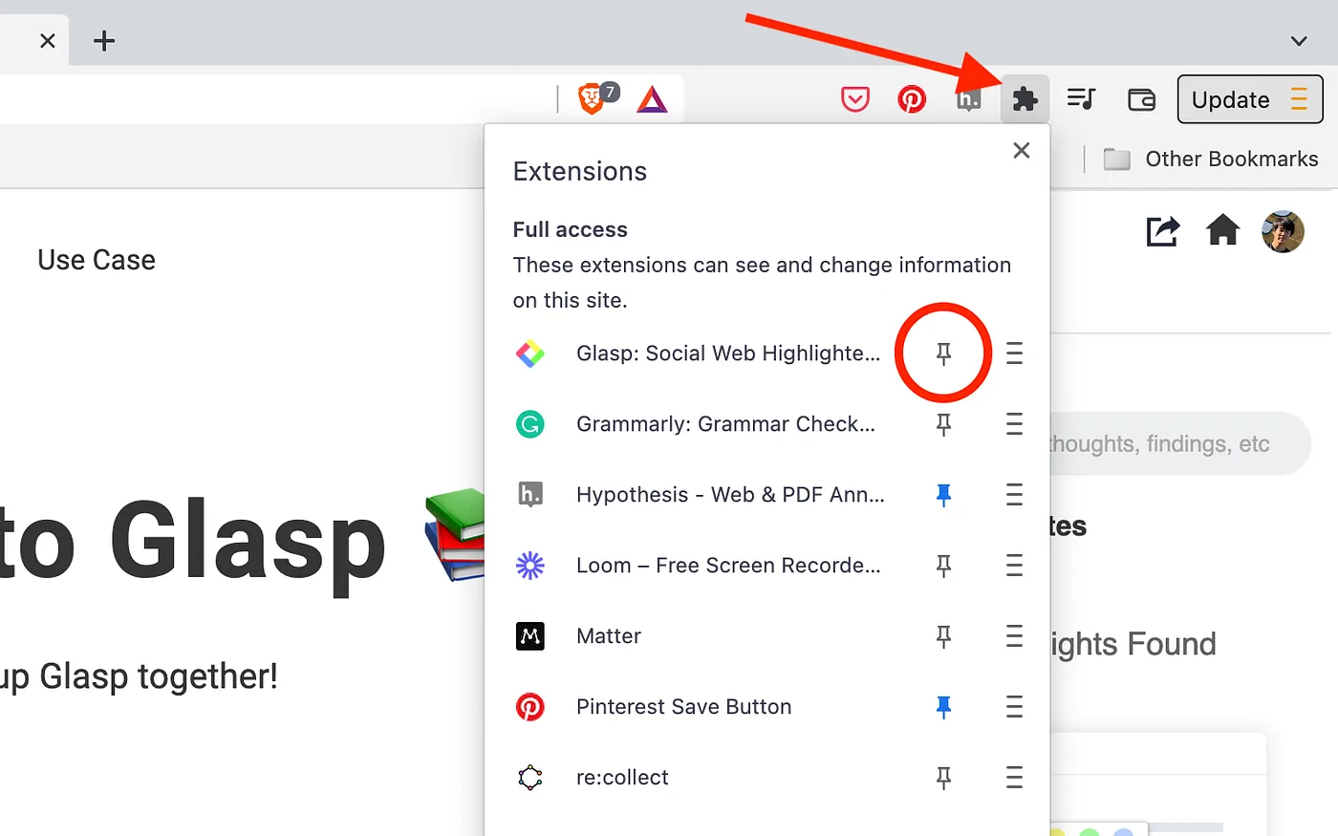This screenshot has height=836, width=1338.
Task: Click the Pocket extension toolbar icon
Action: [x=855, y=99]
